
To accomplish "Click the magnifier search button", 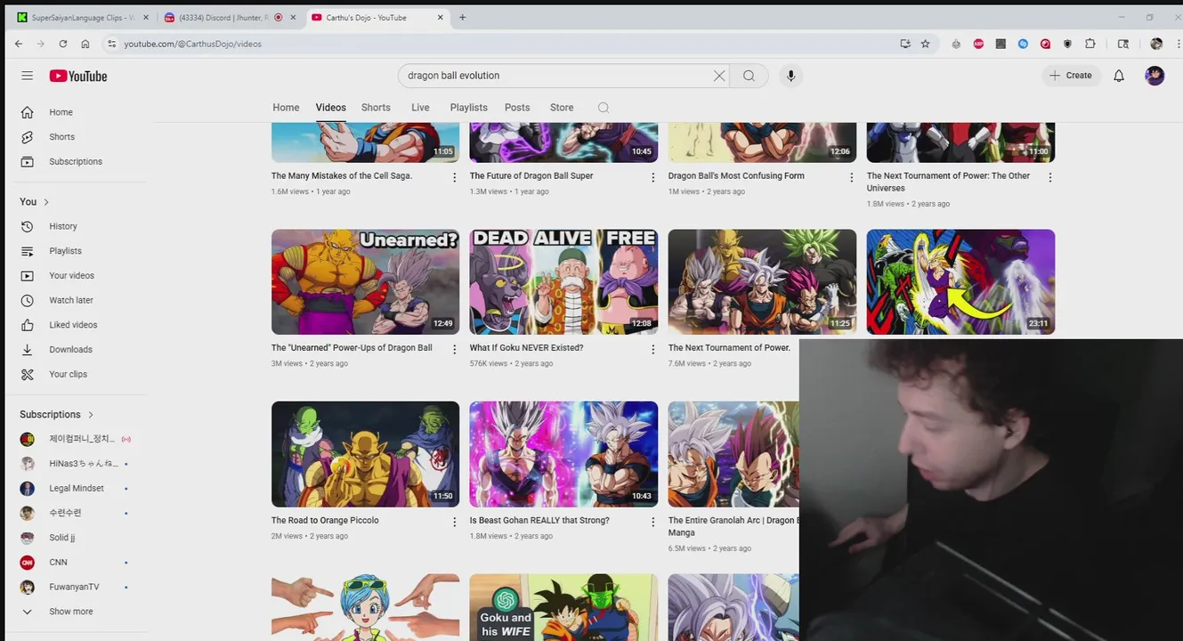I will [749, 76].
